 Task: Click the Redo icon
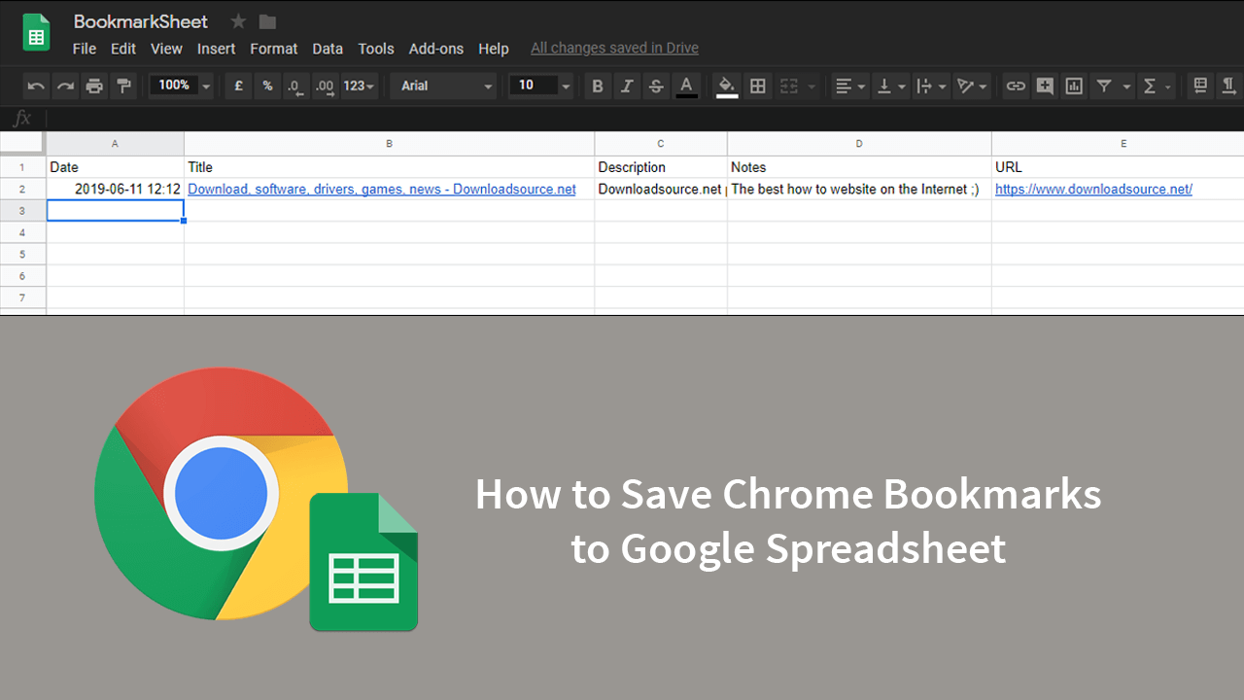tap(65, 86)
